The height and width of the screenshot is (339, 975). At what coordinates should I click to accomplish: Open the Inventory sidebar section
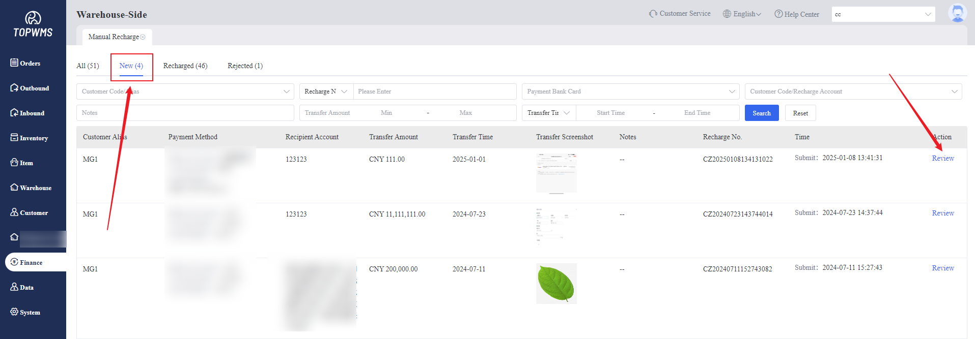(14, 138)
